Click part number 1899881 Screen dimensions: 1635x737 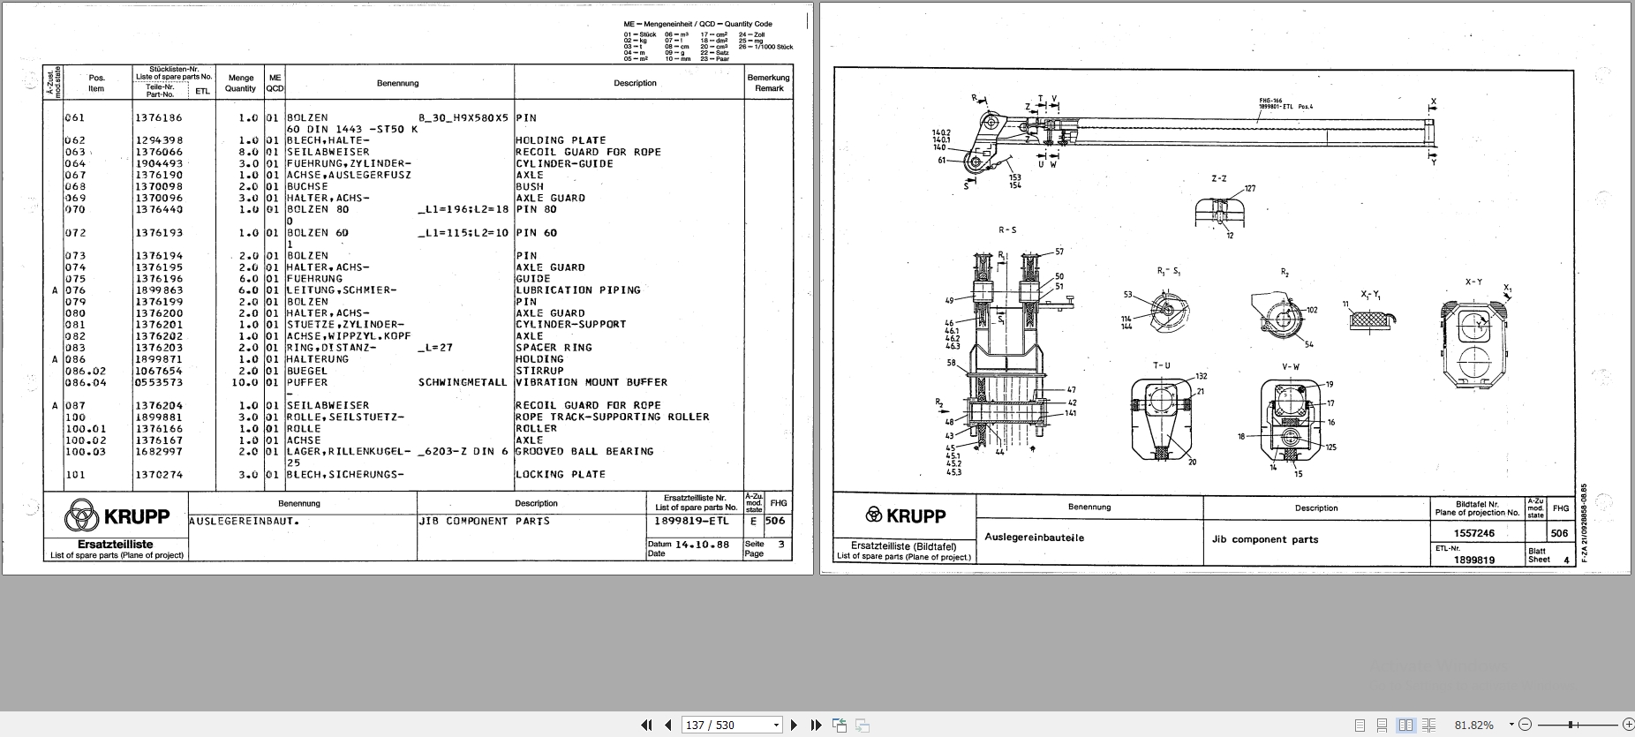(159, 417)
